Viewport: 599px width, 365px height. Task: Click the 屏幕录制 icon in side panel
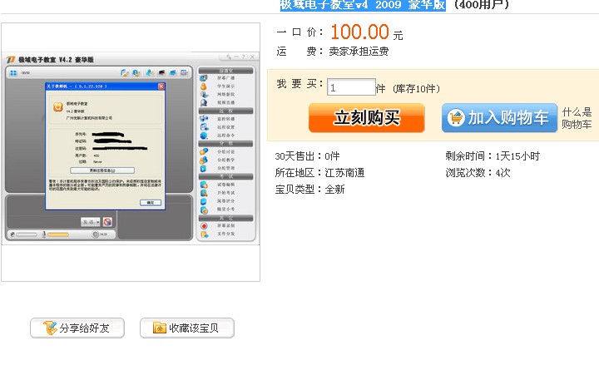(205, 225)
